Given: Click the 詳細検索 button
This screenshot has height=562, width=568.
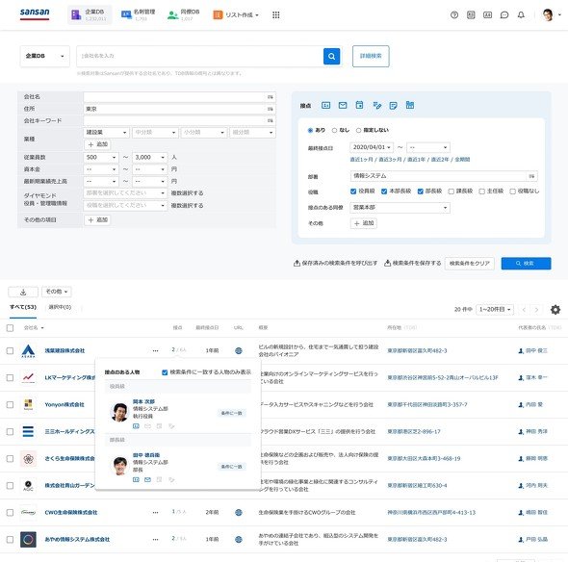Looking at the screenshot, I should pos(371,56).
